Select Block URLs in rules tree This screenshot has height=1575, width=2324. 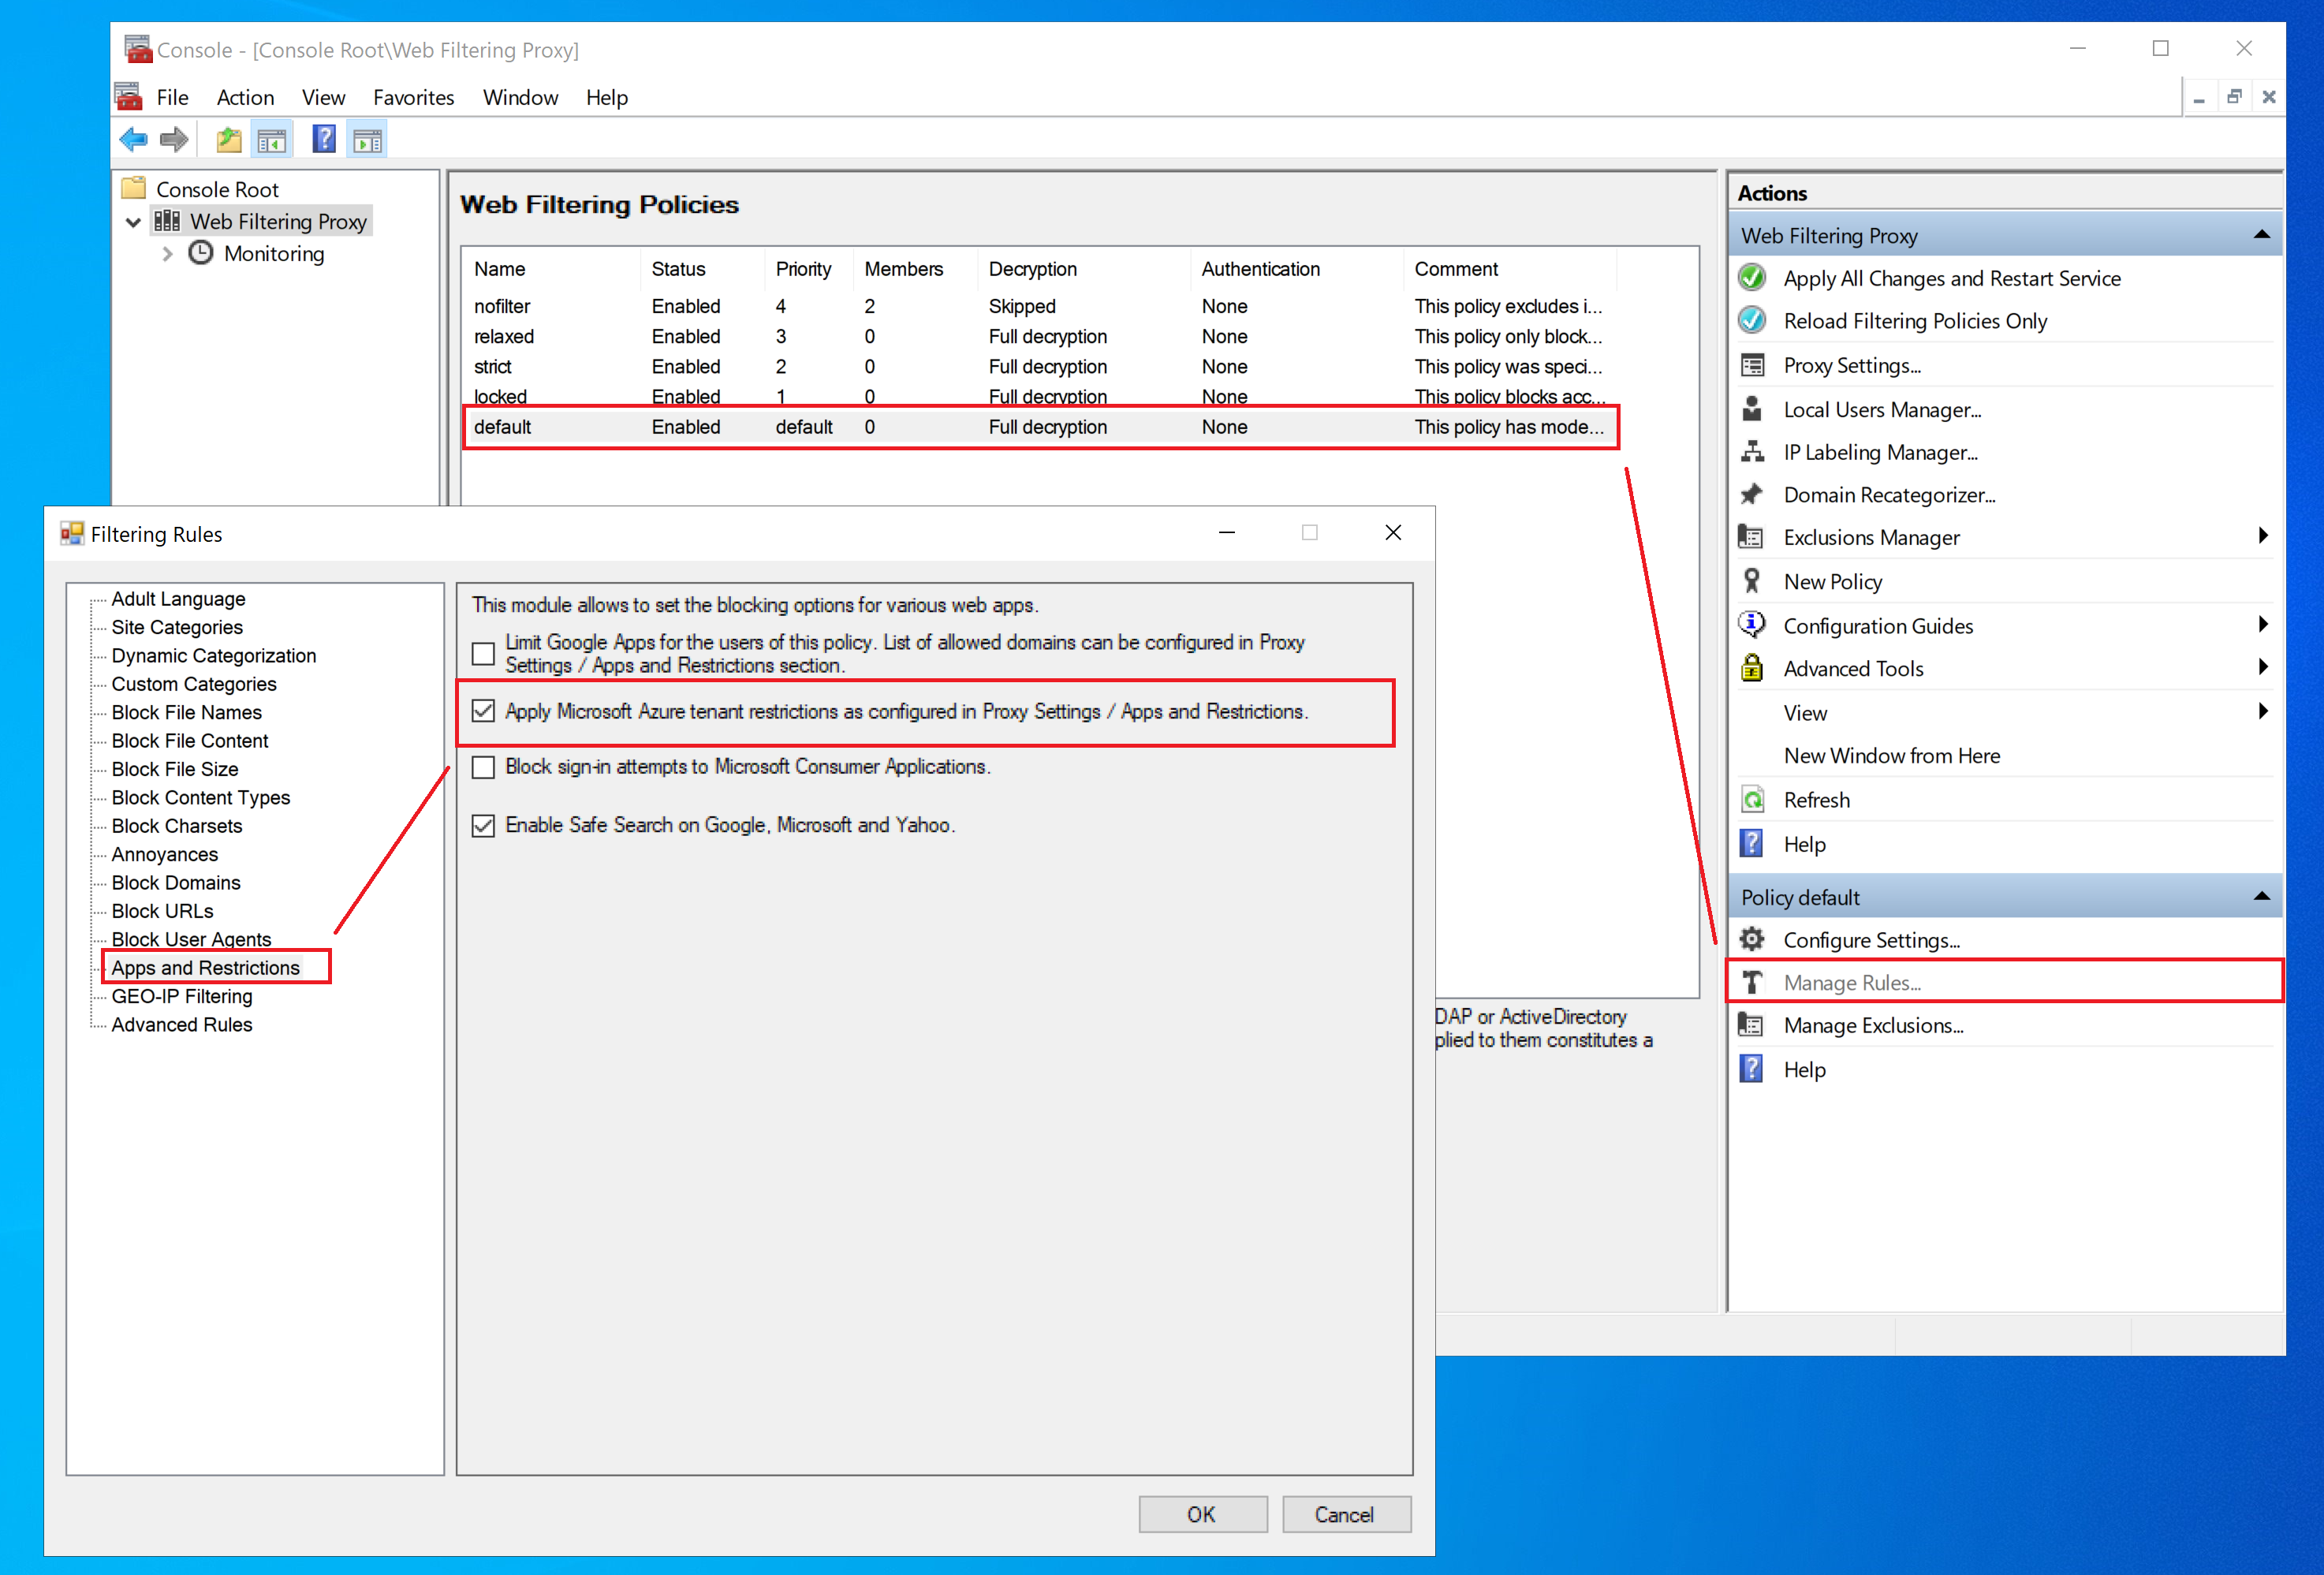162,911
